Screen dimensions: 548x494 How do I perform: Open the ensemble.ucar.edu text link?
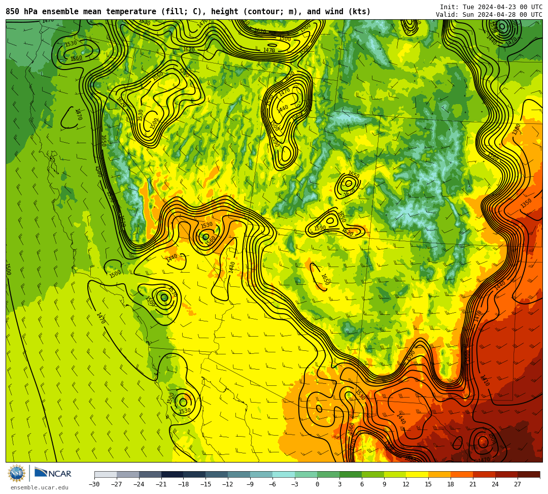[x=39, y=487]
